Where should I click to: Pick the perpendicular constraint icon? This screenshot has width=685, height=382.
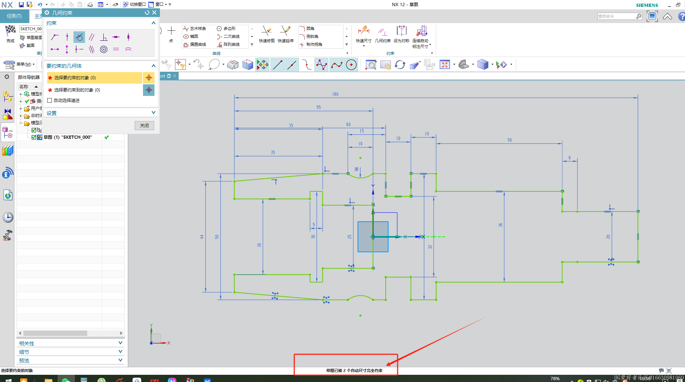104,37
